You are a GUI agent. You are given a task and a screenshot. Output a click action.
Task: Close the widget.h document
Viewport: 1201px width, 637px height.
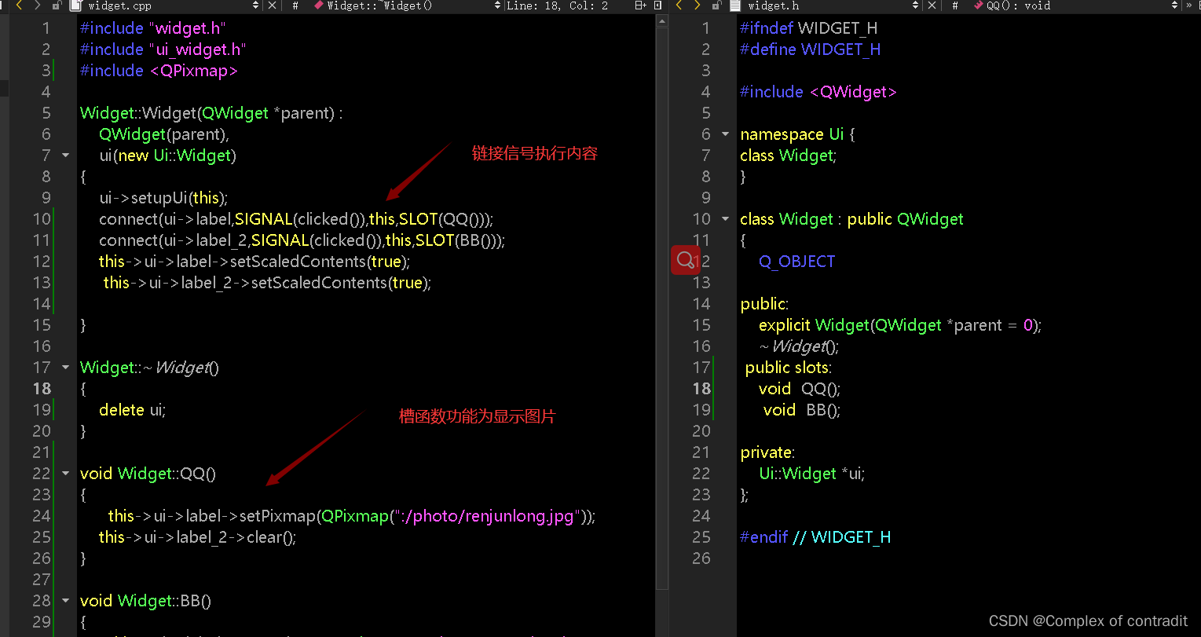(932, 5)
